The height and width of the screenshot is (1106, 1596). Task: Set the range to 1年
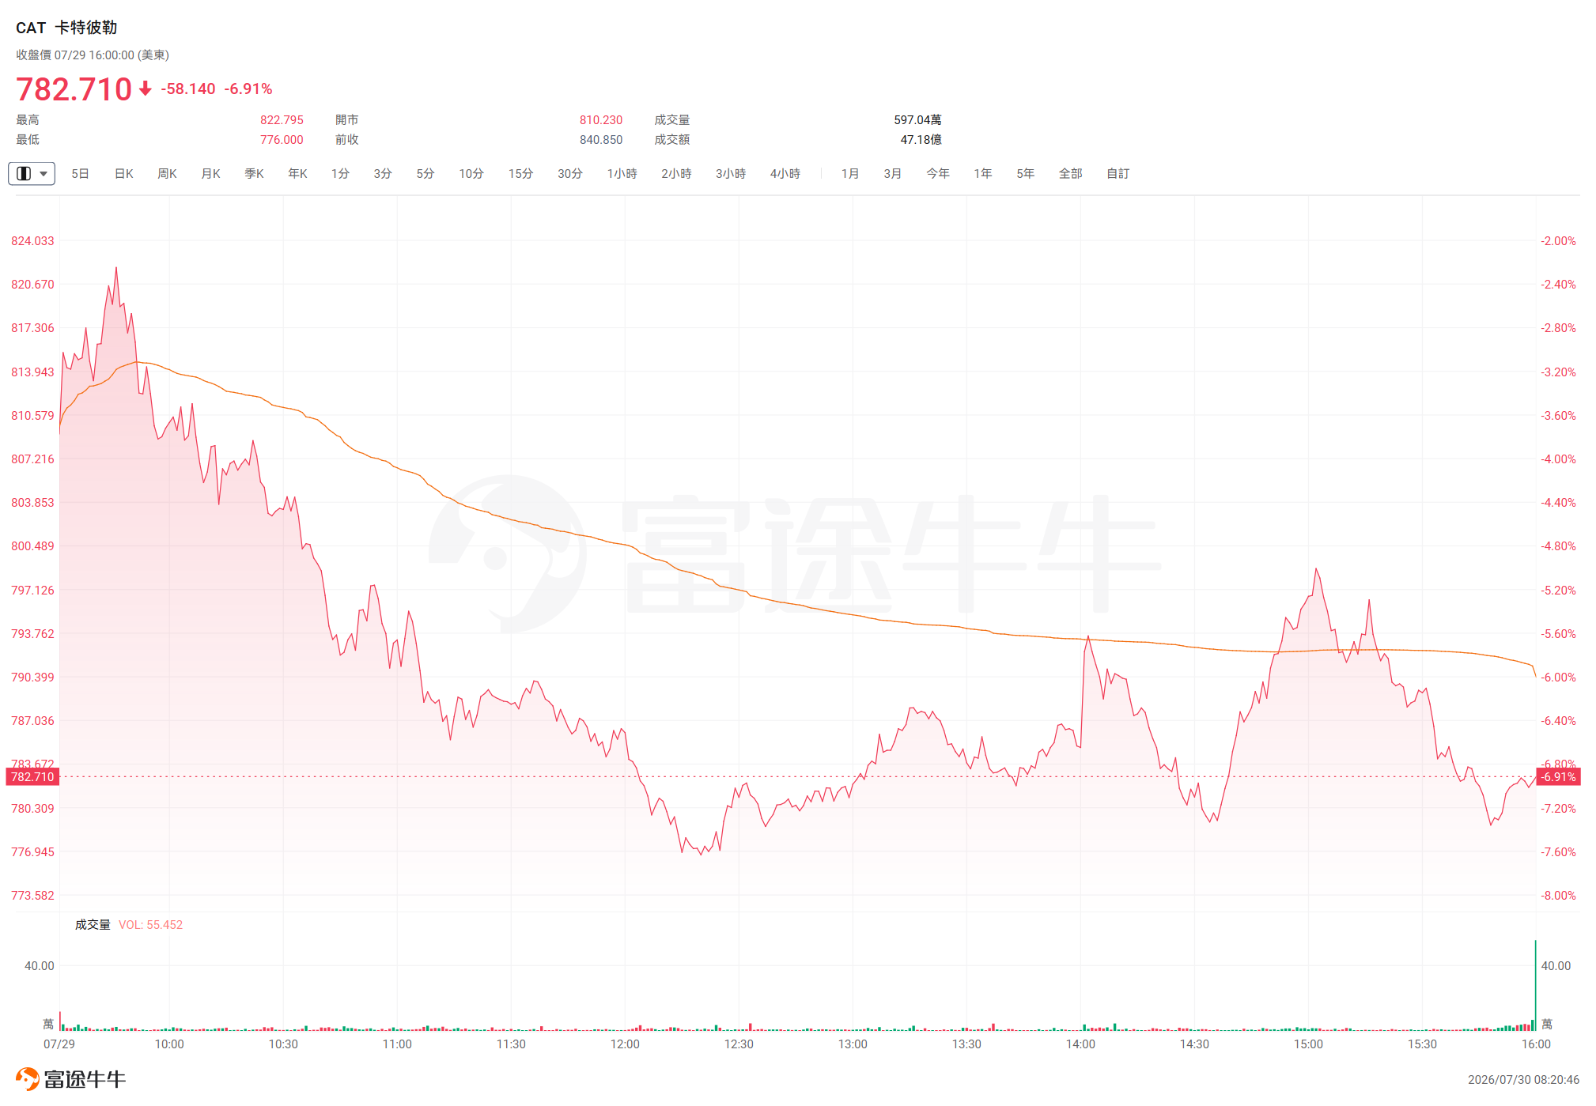pos(983,173)
